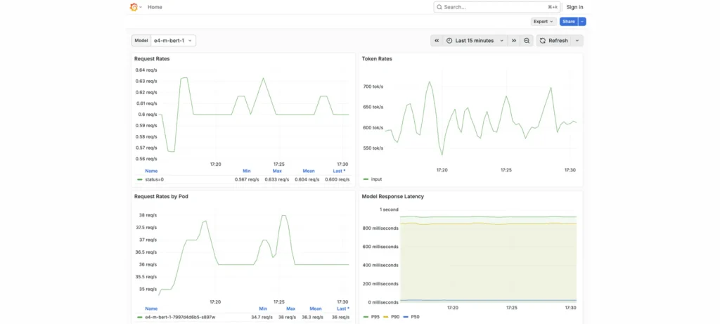Click the clock icon in time picker

(x=449, y=41)
